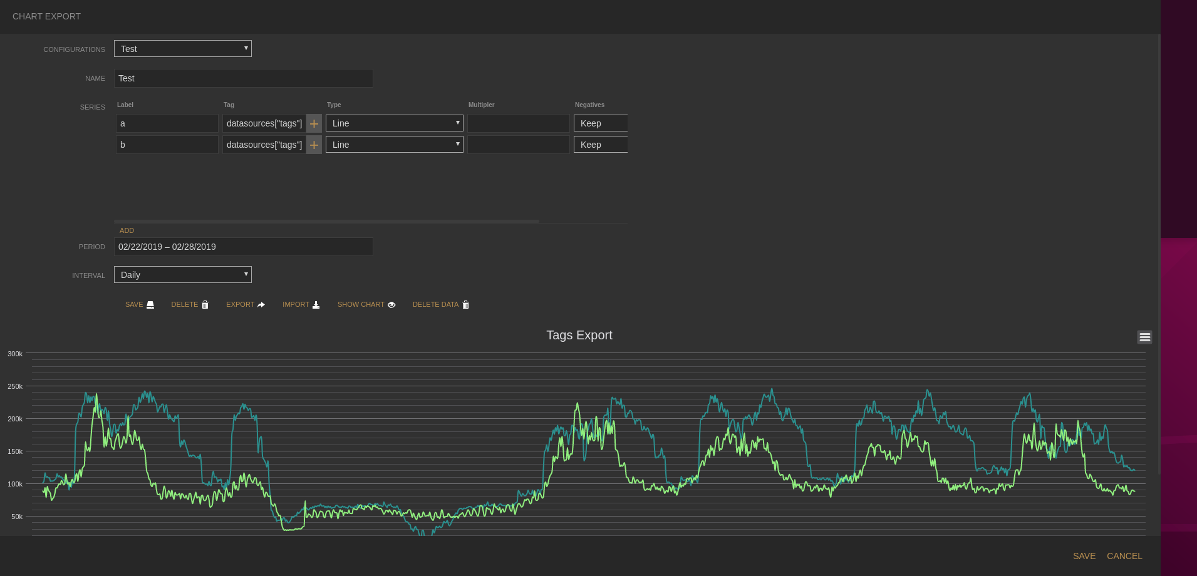Click the Import download icon

tap(316, 304)
